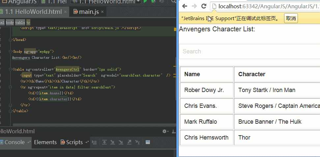Focus the Search input on the web page

tap(249, 51)
